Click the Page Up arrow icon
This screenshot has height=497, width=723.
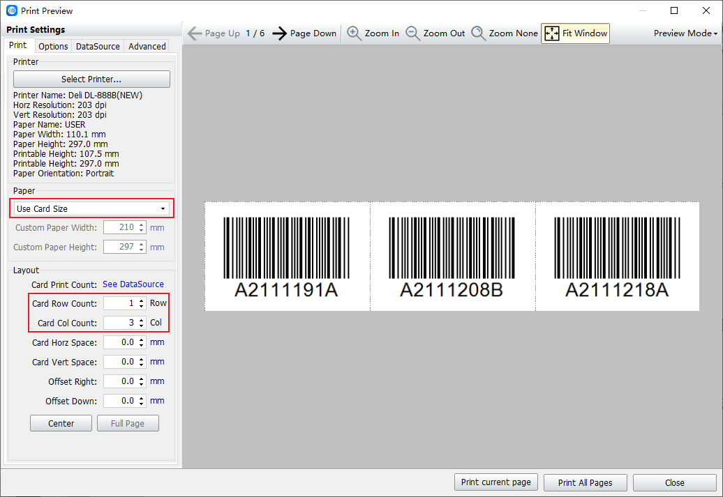[x=195, y=33]
